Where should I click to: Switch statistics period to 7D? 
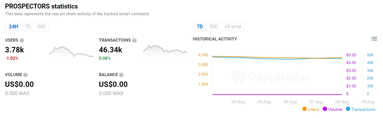pyautogui.click(x=28, y=27)
